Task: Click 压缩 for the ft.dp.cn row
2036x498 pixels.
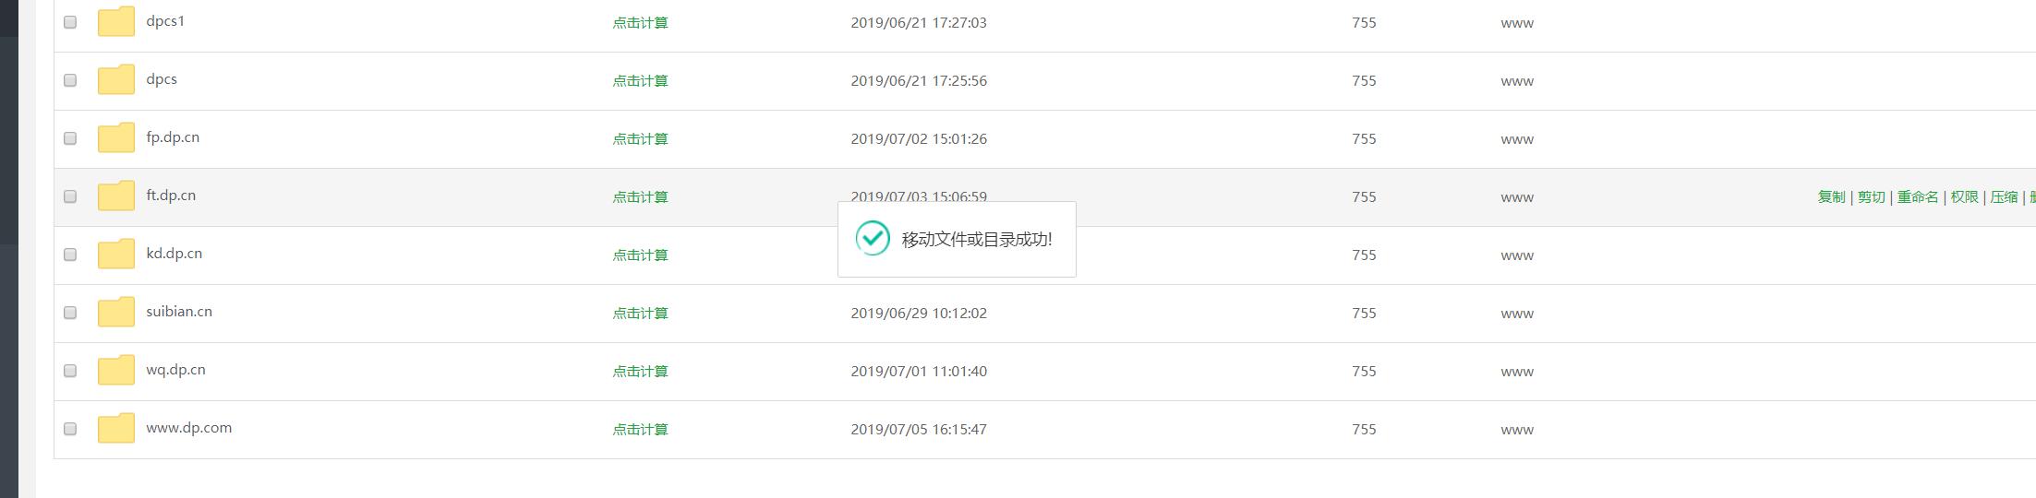Action: (x=2004, y=197)
